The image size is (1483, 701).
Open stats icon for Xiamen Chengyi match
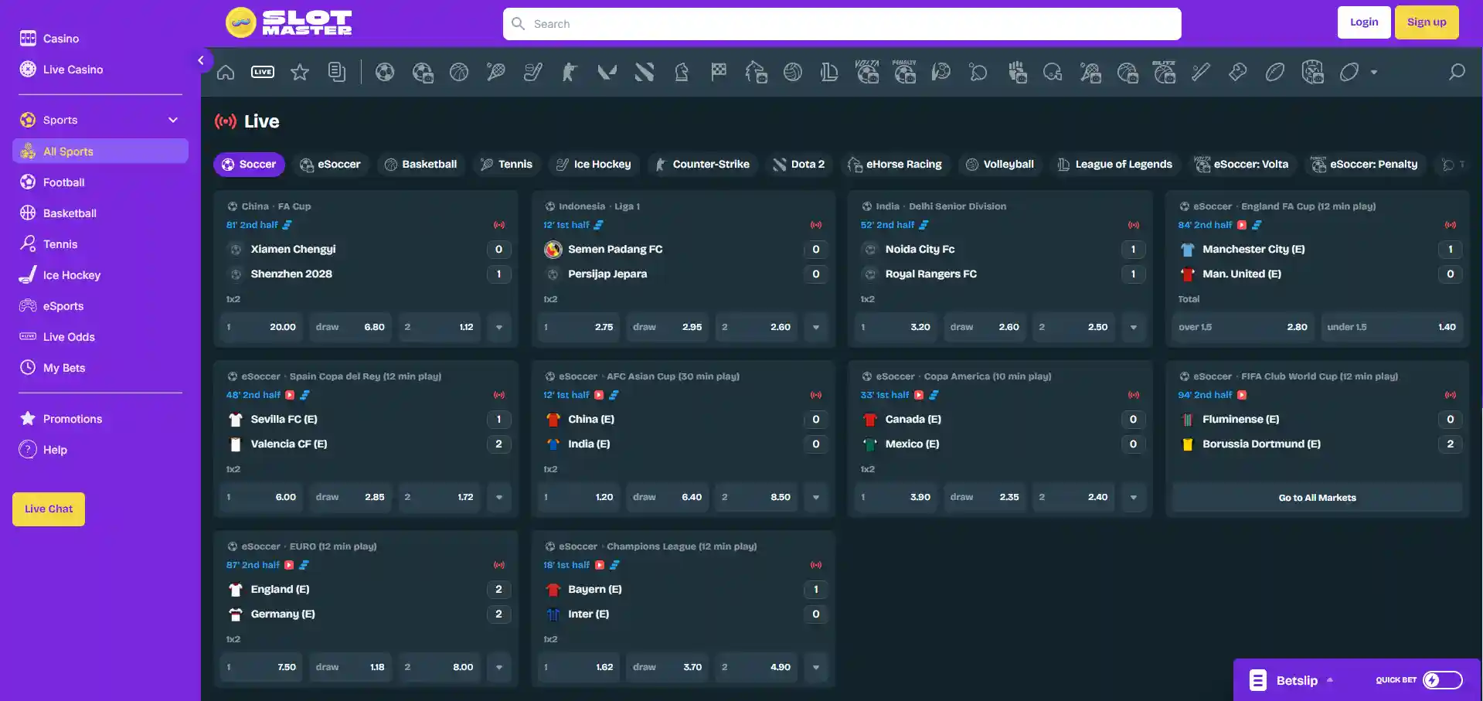tap(287, 225)
